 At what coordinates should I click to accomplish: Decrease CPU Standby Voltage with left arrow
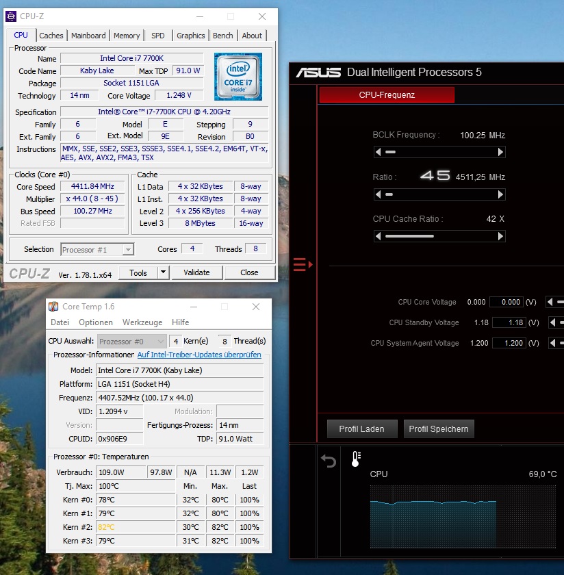click(x=552, y=322)
